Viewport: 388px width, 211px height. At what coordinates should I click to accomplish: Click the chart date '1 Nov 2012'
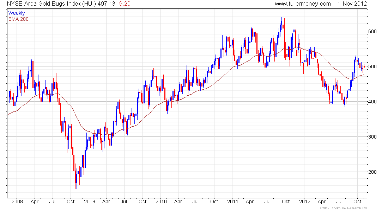(x=352, y=4)
